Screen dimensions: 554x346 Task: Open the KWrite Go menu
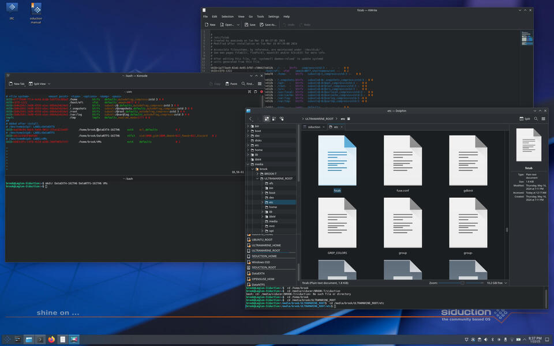click(x=251, y=17)
